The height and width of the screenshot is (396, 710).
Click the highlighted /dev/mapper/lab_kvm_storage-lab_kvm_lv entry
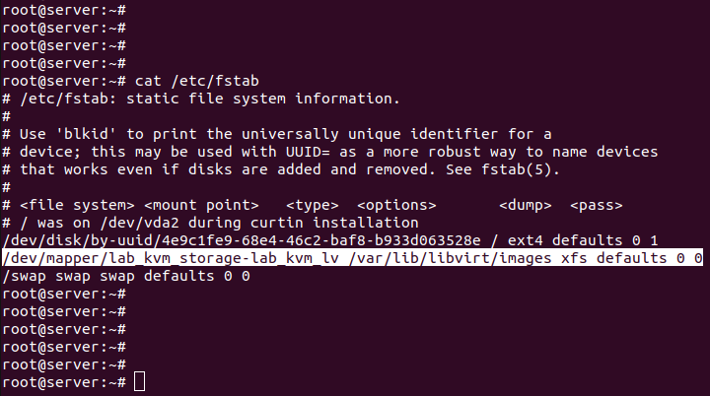coord(171,258)
